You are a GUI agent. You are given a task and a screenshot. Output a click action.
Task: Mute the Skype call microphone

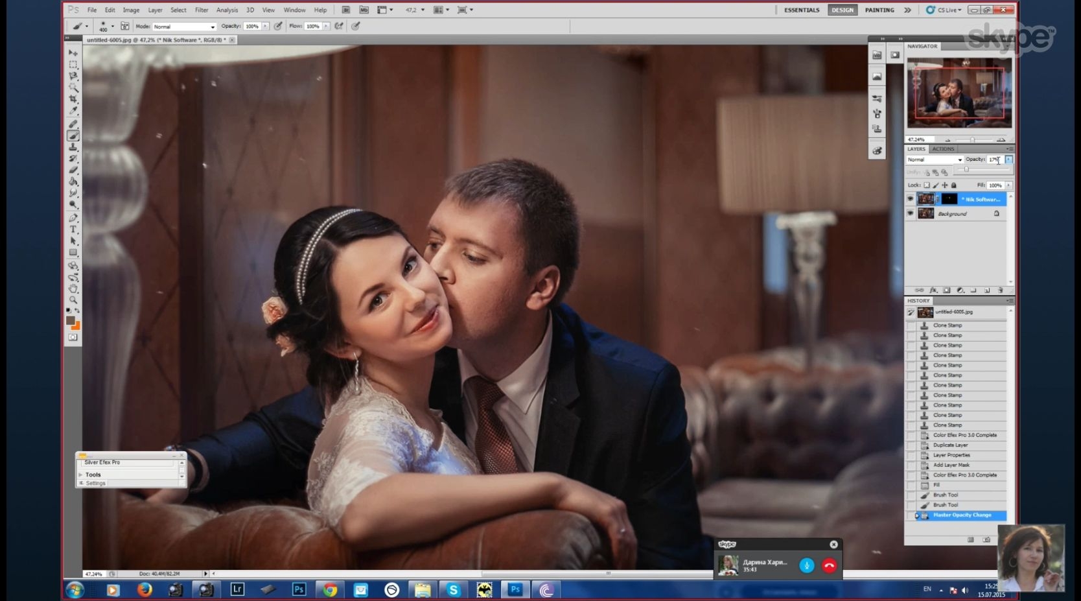806,565
